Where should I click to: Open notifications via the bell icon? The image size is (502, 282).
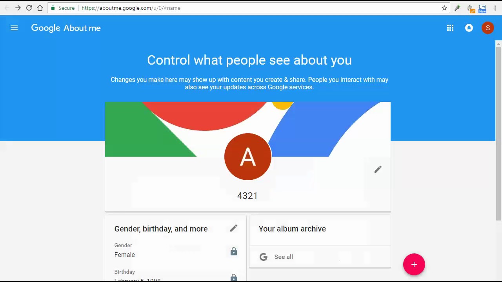pos(469,28)
